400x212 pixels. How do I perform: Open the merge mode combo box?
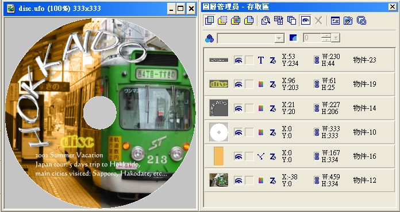coord(251,38)
